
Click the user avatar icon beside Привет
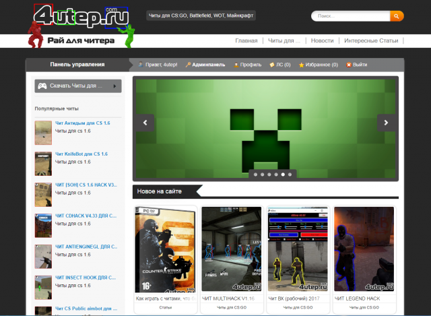[141, 65]
